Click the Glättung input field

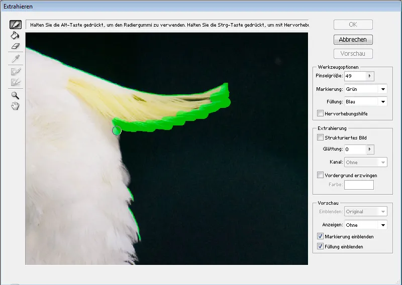tap(355, 150)
